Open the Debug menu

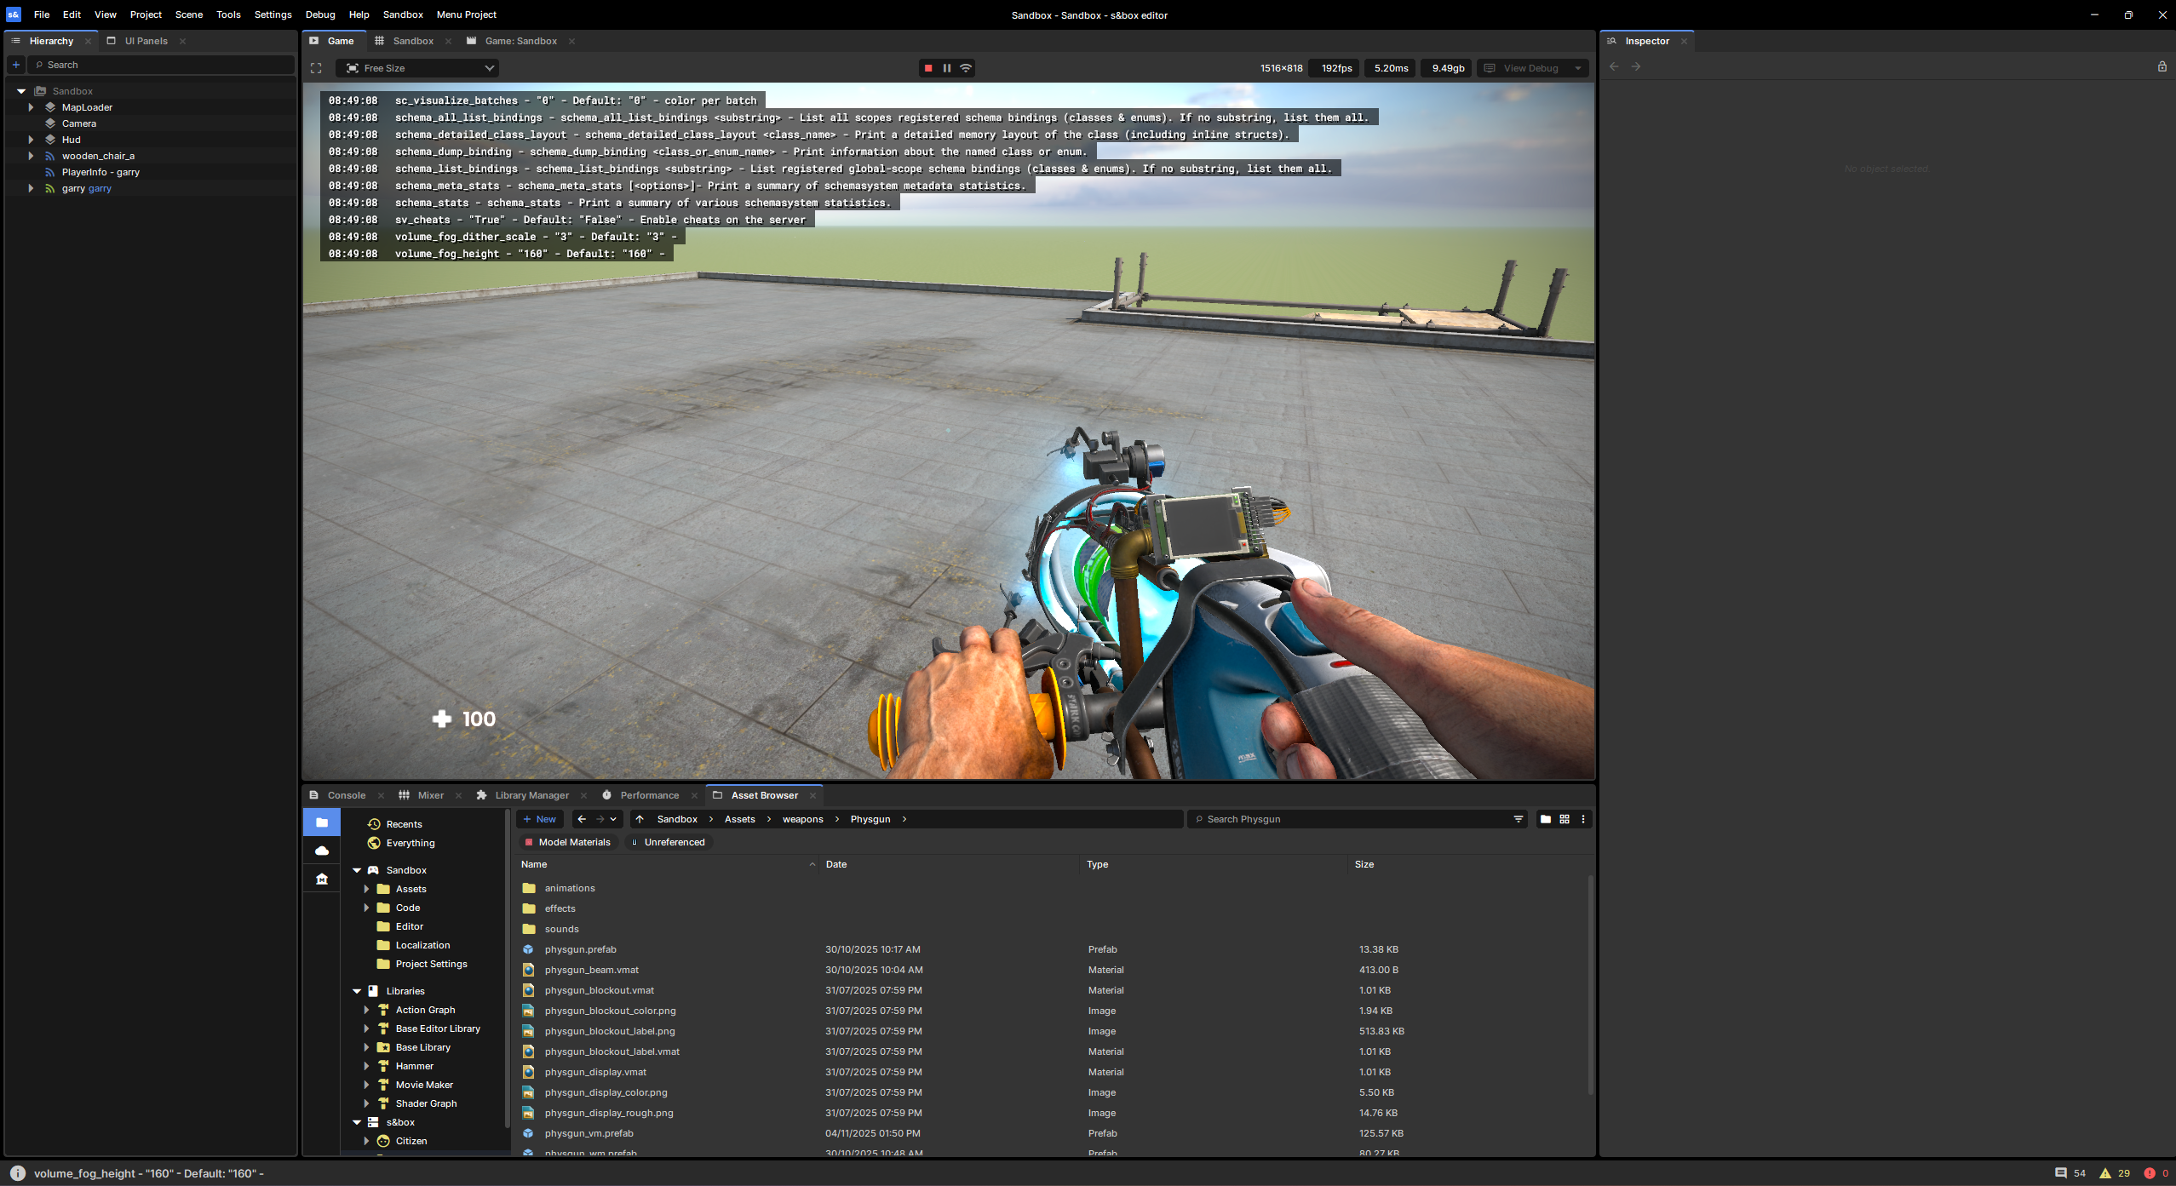(320, 14)
